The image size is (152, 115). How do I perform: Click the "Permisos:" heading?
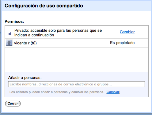coord(14,22)
